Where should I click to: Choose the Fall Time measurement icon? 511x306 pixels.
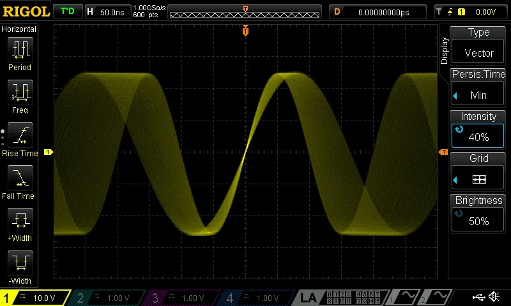pos(19,178)
